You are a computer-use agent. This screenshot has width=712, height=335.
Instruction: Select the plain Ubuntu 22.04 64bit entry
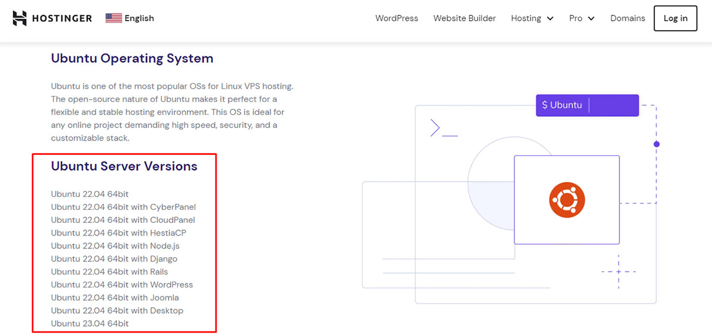coord(90,194)
